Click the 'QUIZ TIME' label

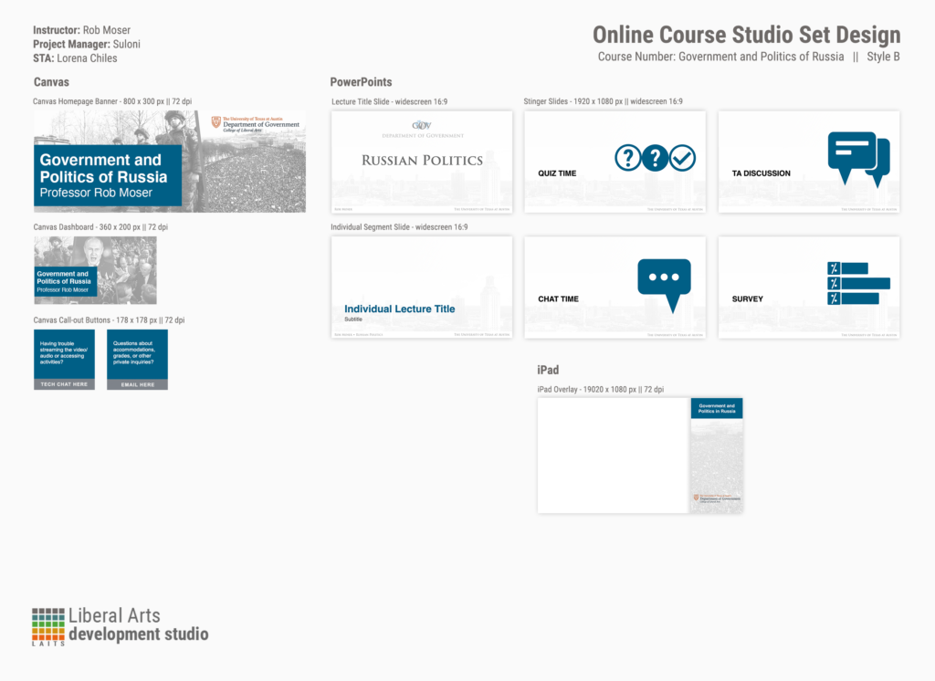pyautogui.click(x=557, y=173)
